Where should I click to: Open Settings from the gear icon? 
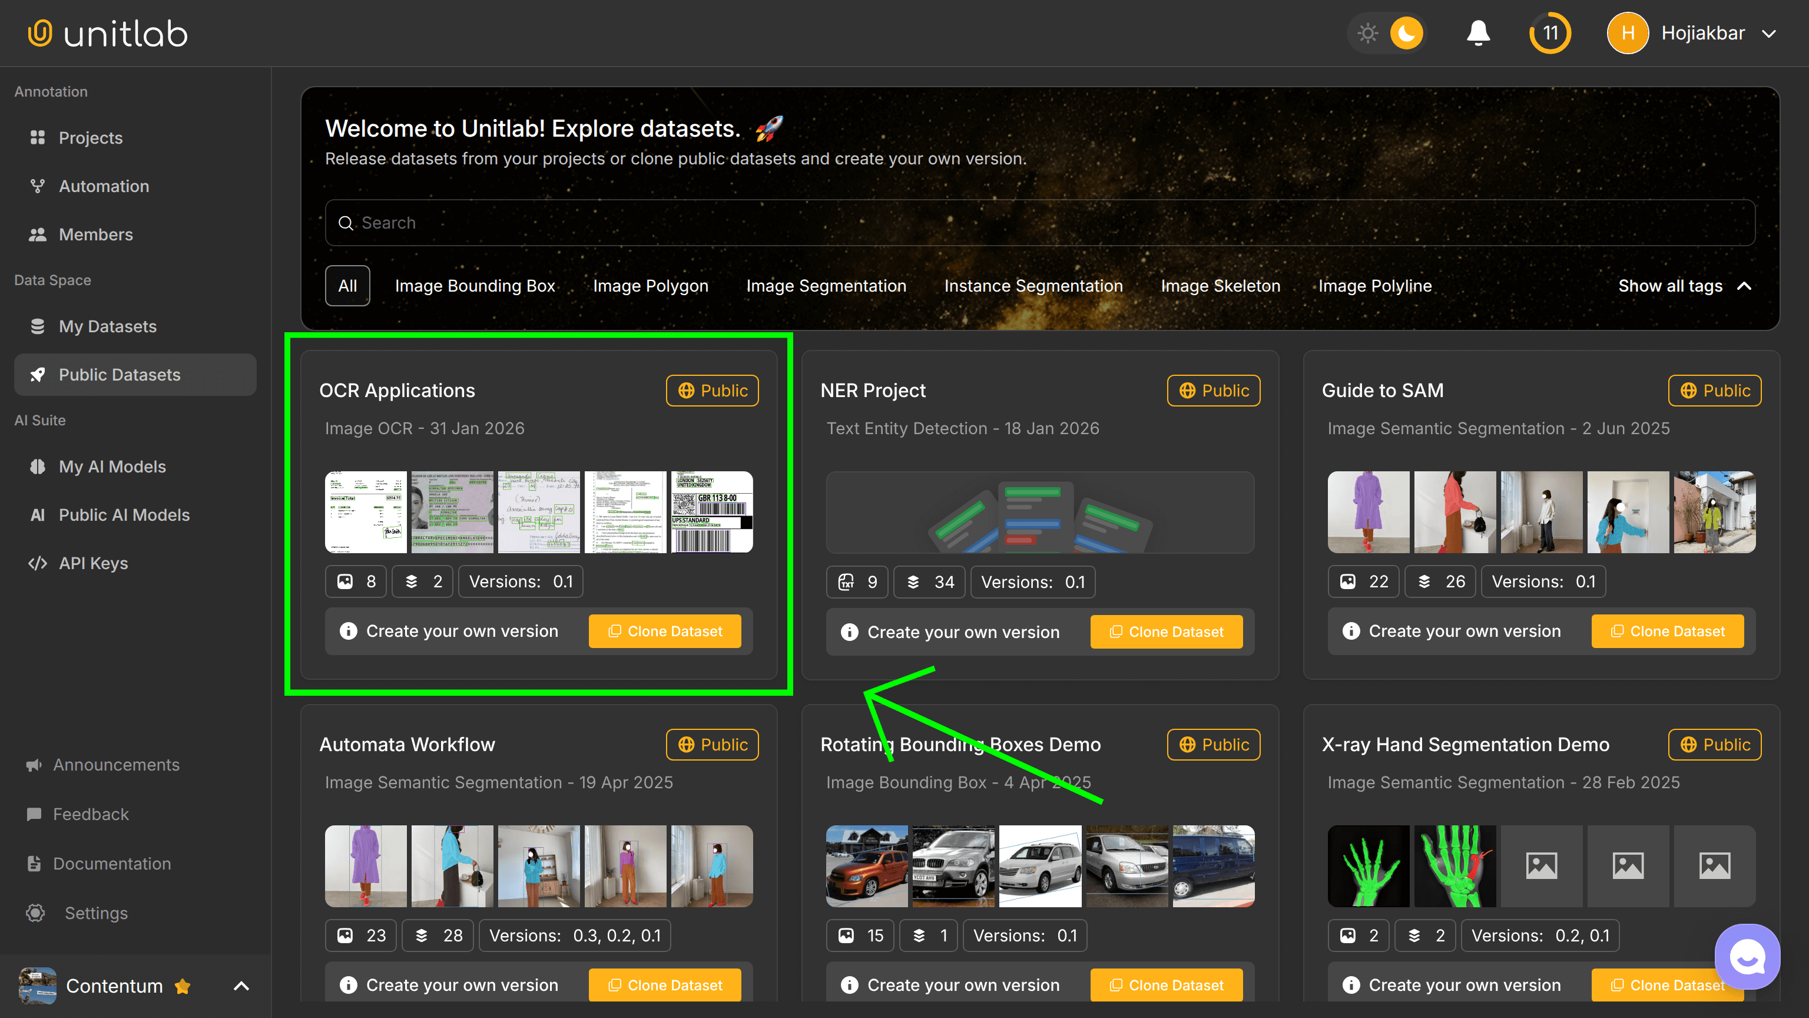click(x=36, y=913)
